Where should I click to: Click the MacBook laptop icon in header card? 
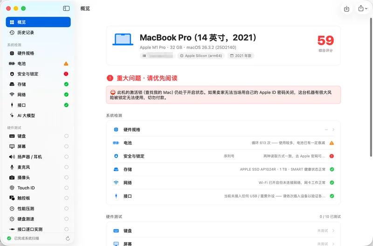tap(123, 40)
